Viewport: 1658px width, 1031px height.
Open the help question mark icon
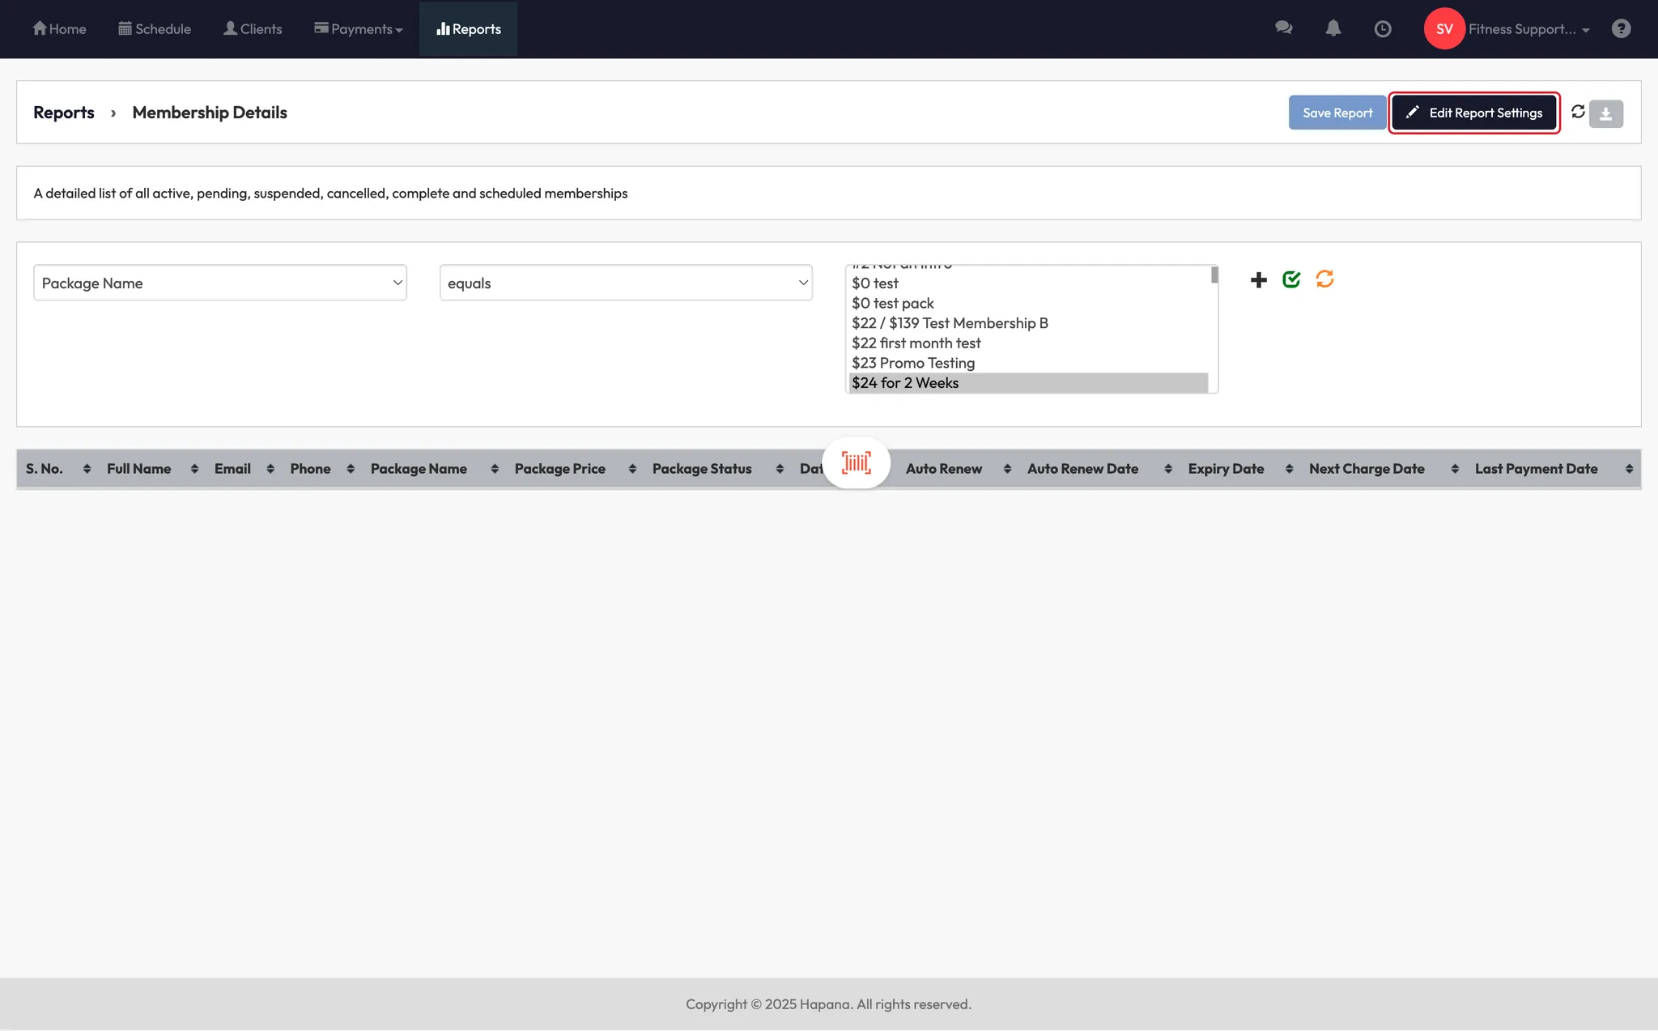(x=1621, y=29)
